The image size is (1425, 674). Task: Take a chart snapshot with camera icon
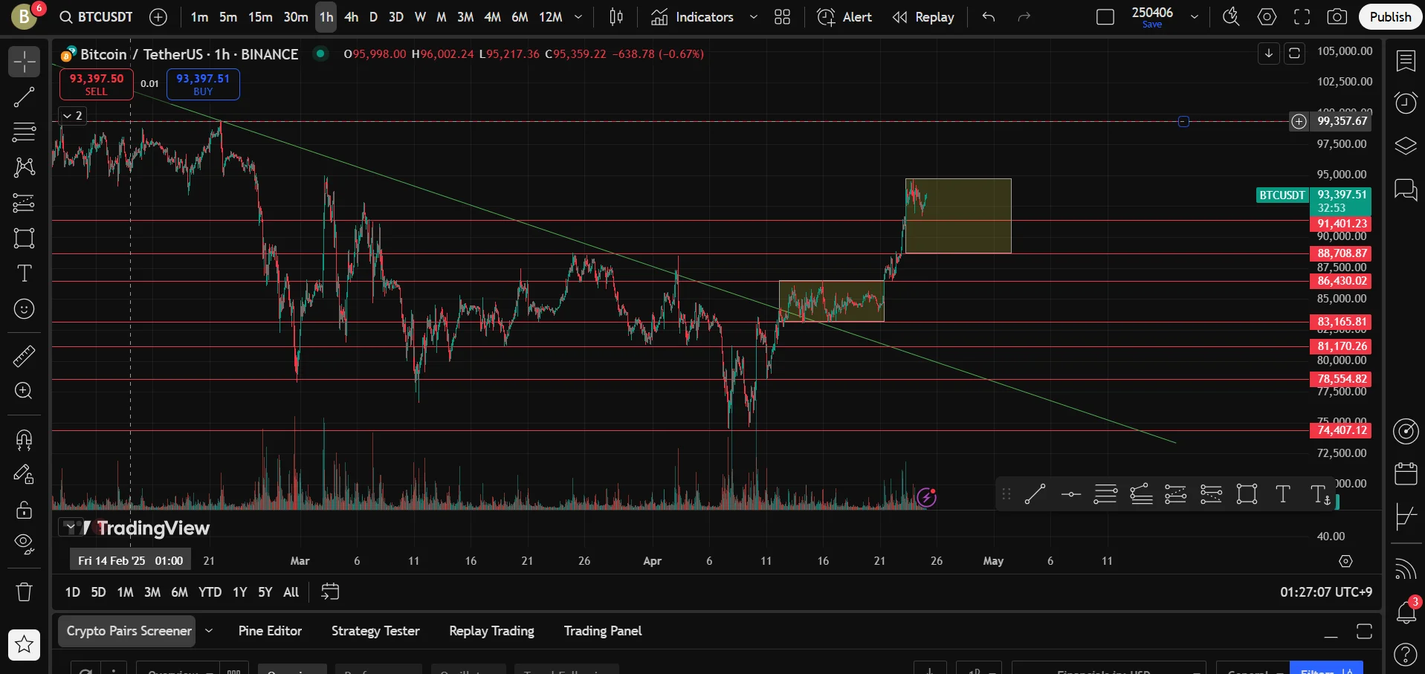click(x=1337, y=17)
